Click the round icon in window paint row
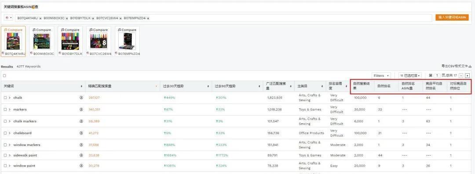This screenshot has width=475, height=174. (81, 166)
